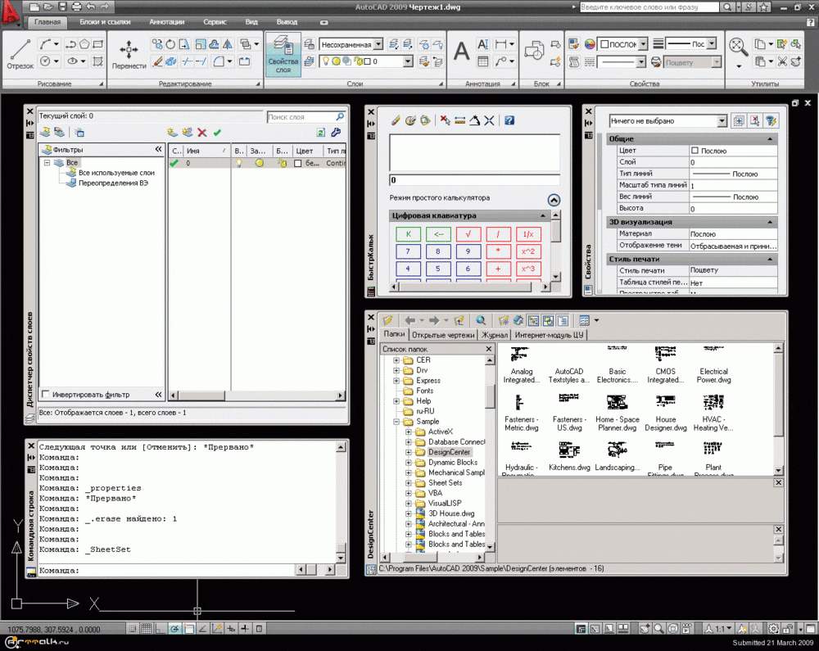Enable the Инвертировать фильтр checkbox
The width and height of the screenshot is (819, 651).
click(x=46, y=395)
